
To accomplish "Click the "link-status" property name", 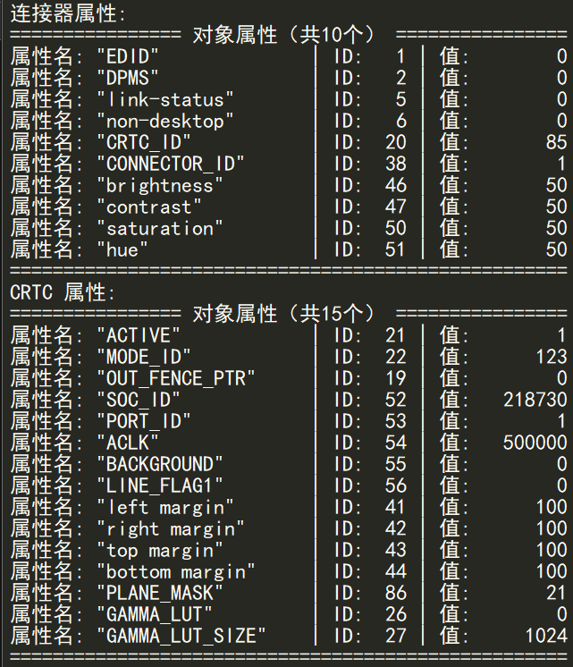I will click(165, 99).
